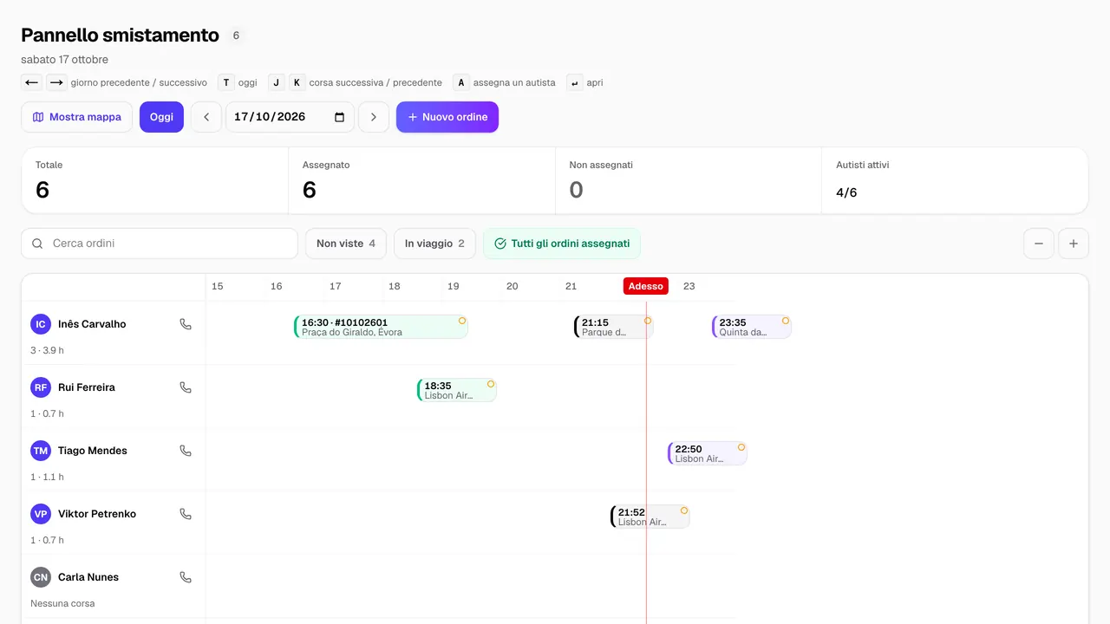Select driver name Inês Carvalho
This screenshot has height=624, width=1110.
[92, 324]
